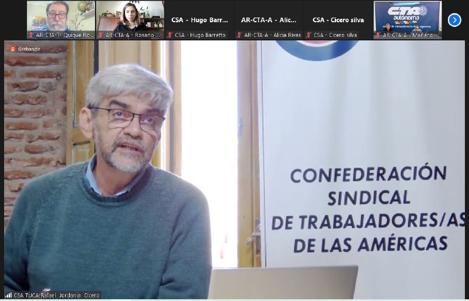469x301 pixels.
Task: Click muted mic icon beside Cicero silva
Action: [x=308, y=35]
